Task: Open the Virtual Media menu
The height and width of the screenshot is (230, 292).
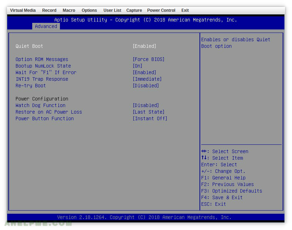Action: click(x=23, y=10)
